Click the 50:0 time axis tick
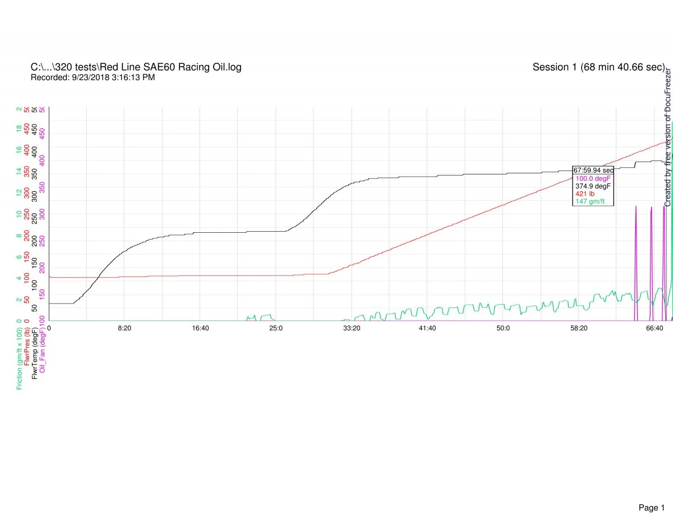The image size is (673, 520). pos(503,328)
